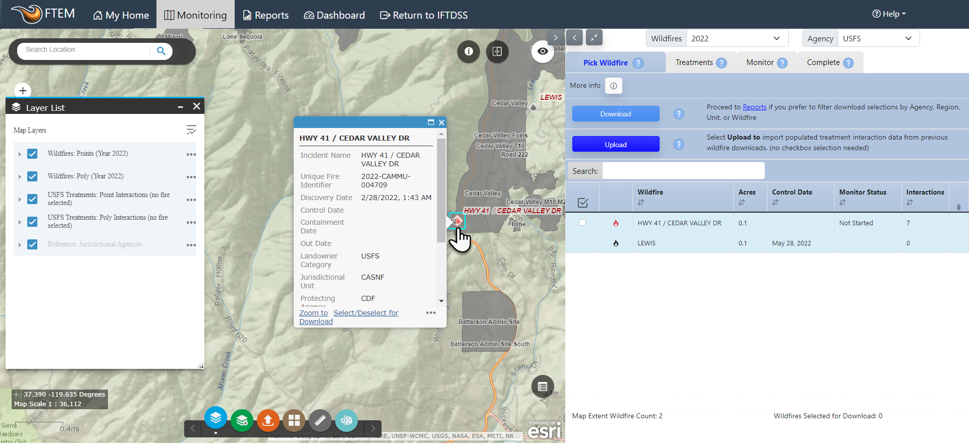Switch to the Monitor tab
The height and width of the screenshot is (447, 969).
(x=767, y=62)
